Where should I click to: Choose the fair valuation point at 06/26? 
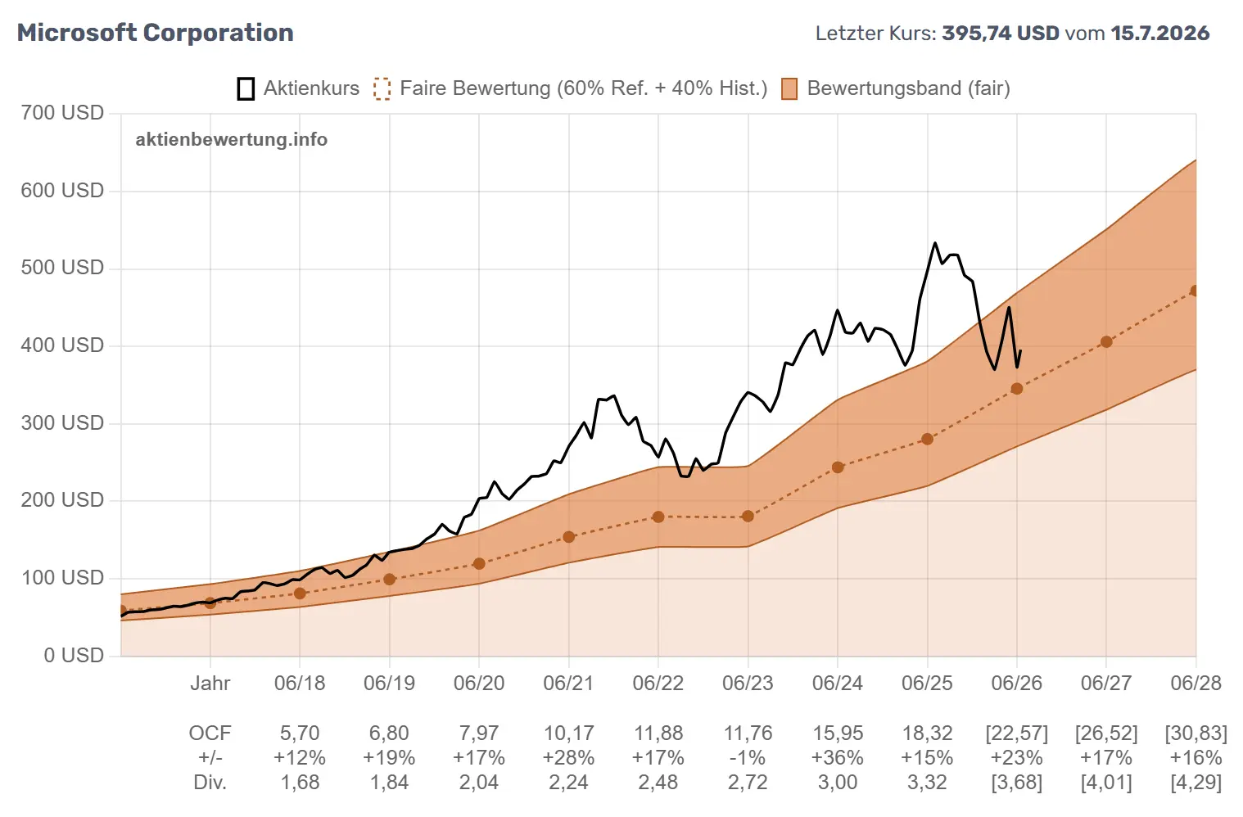1017,389
